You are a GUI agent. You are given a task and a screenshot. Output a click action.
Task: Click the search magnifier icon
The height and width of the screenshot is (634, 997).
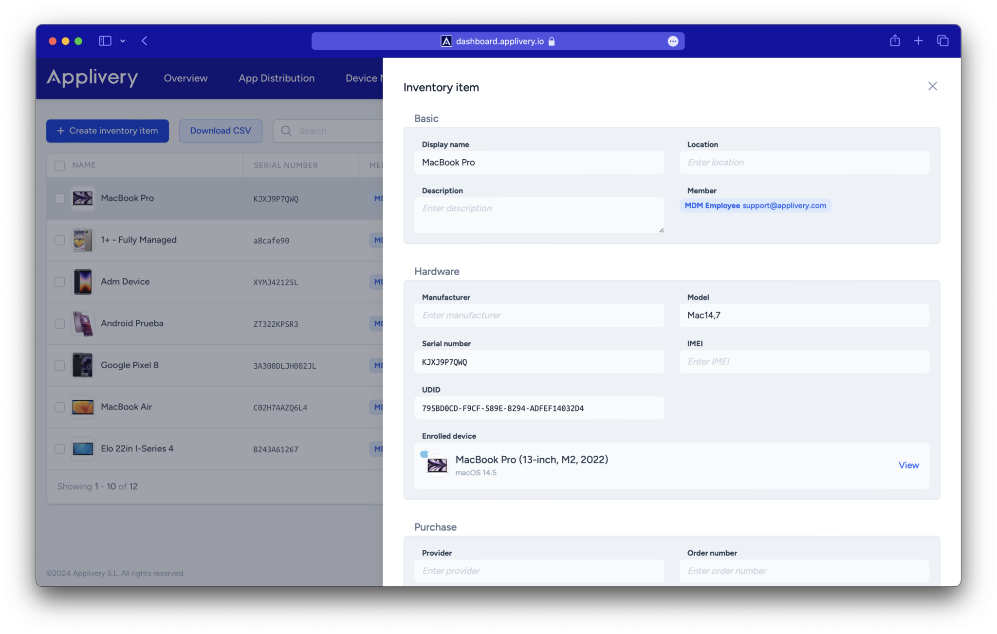click(x=287, y=131)
